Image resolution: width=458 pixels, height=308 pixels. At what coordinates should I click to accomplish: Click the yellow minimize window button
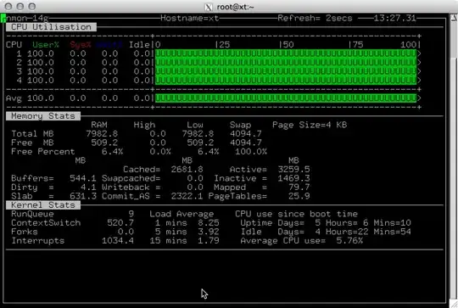point(20,7)
